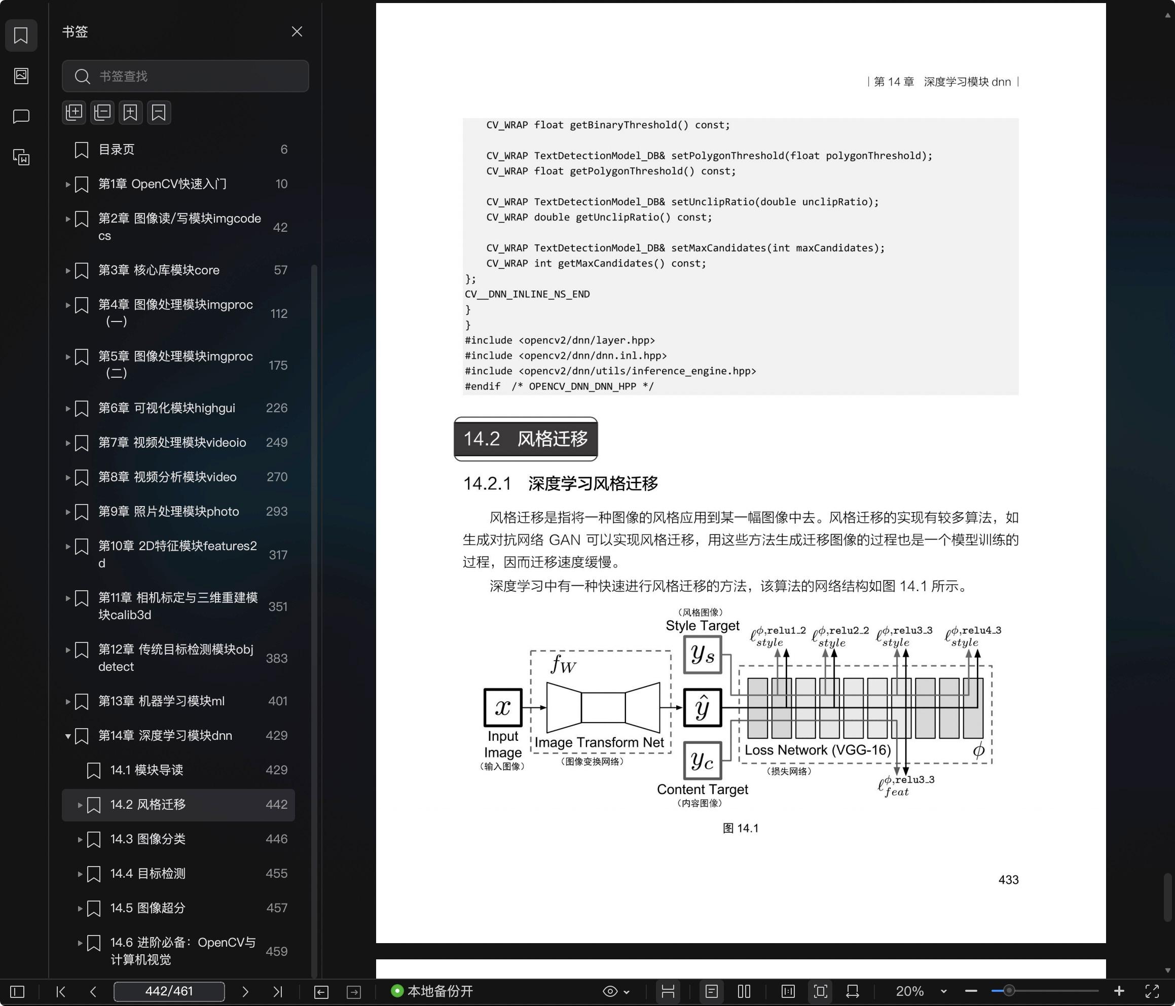Viewport: 1175px width, 1006px height.
Task: Open the thumbnails panel icon
Action: click(21, 76)
